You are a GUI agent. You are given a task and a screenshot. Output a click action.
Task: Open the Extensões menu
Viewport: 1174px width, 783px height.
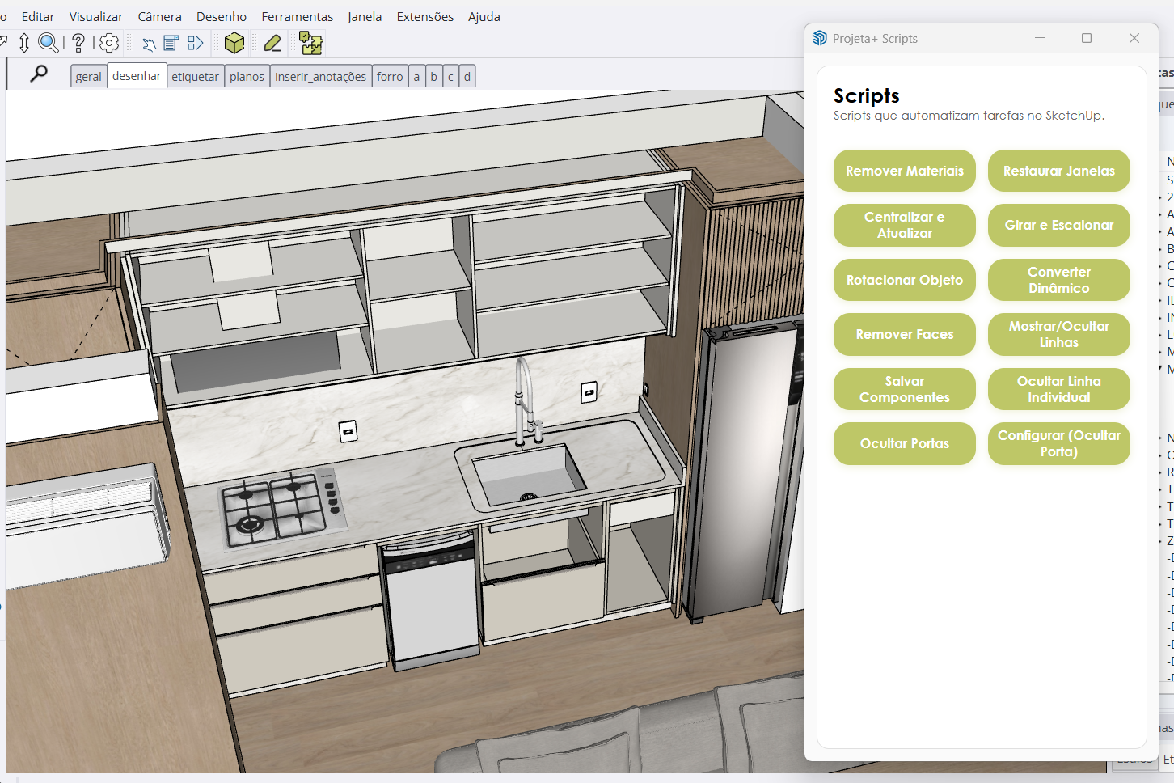pyautogui.click(x=424, y=16)
